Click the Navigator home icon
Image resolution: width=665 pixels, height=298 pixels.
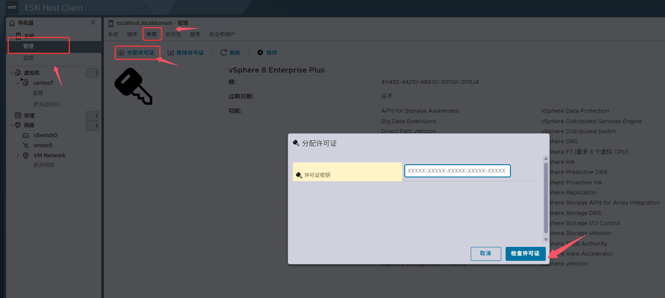point(12,23)
